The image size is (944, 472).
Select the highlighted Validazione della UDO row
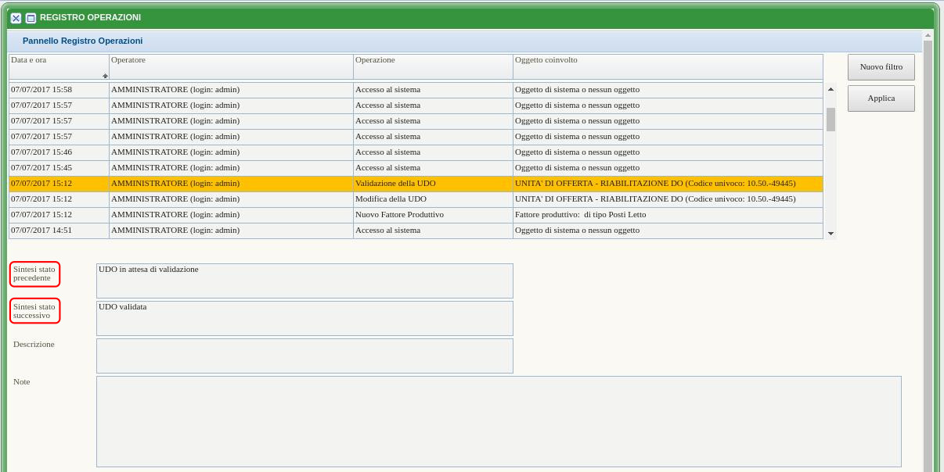[395, 184]
